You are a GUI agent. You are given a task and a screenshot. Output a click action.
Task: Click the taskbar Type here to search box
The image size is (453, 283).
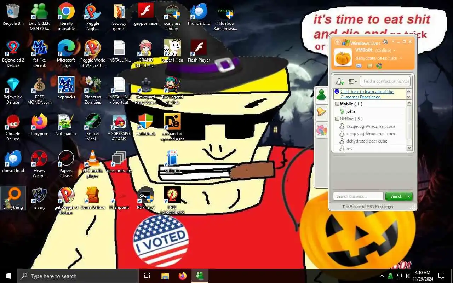click(78, 276)
